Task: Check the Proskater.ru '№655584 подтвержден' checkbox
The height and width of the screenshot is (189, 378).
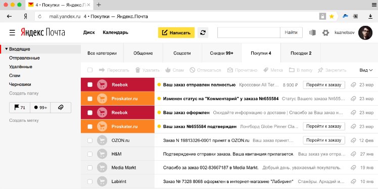Action: pos(90,126)
